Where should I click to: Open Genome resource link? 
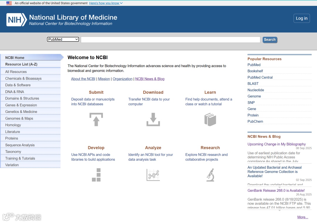(254, 96)
